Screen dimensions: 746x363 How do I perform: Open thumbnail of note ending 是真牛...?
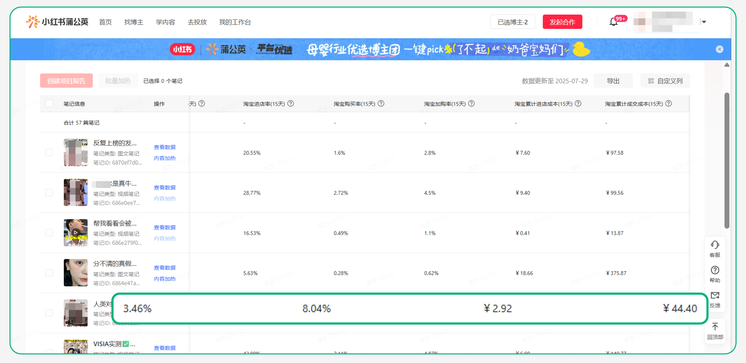click(x=76, y=193)
